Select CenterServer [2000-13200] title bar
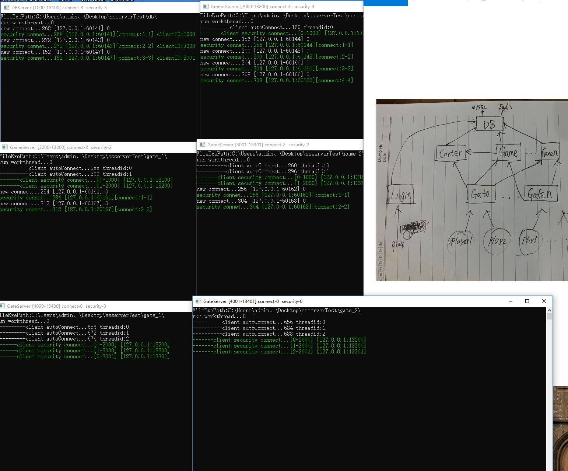Viewport: 568px width, 471px height. click(x=282, y=6)
